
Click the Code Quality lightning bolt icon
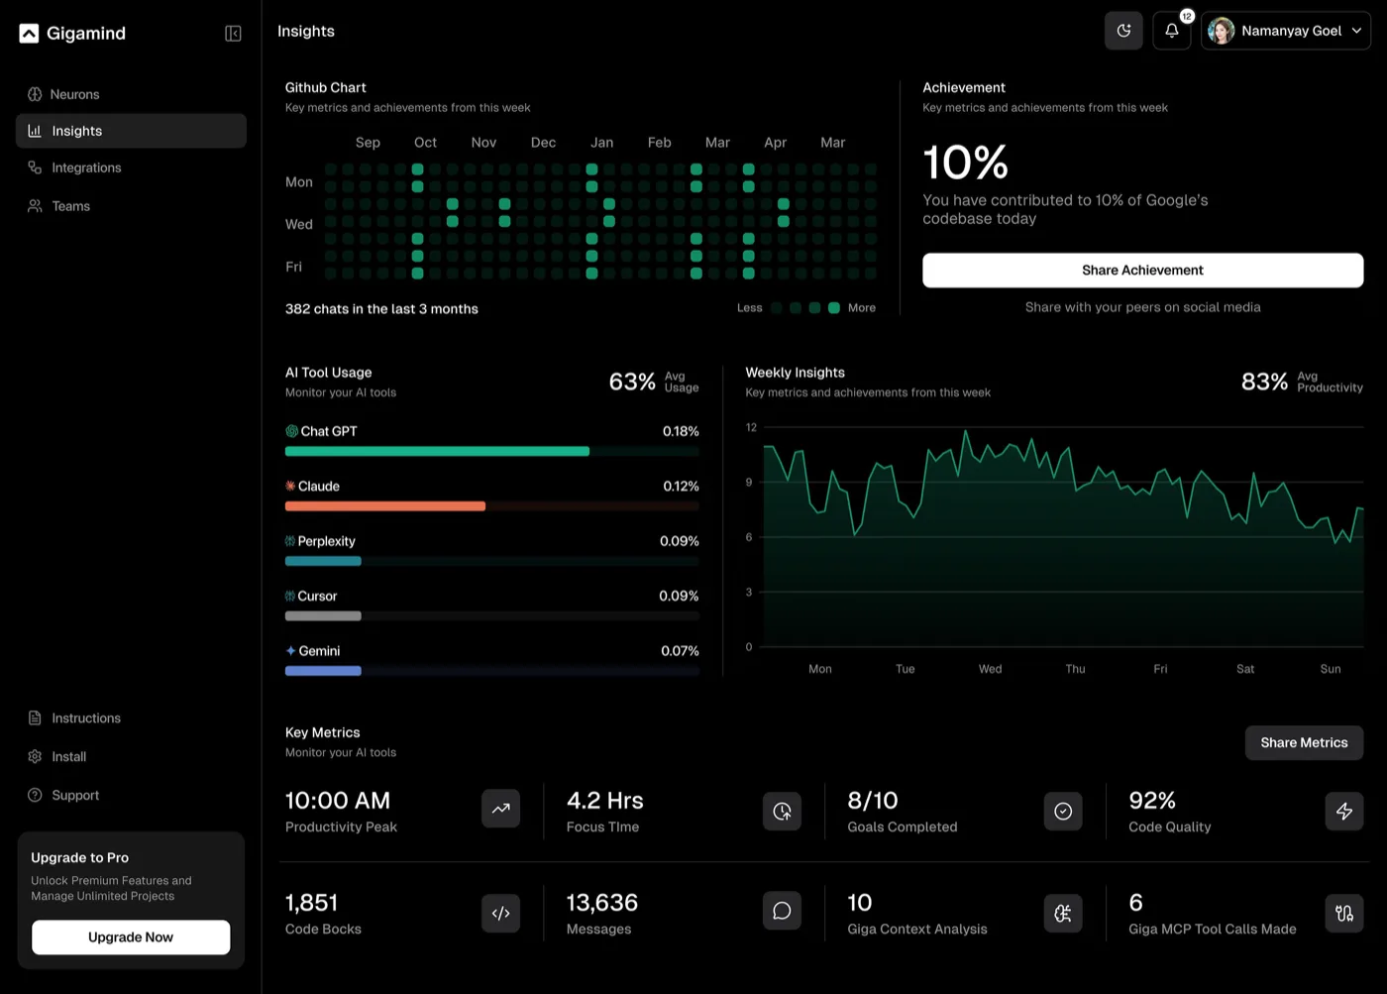click(1344, 812)
